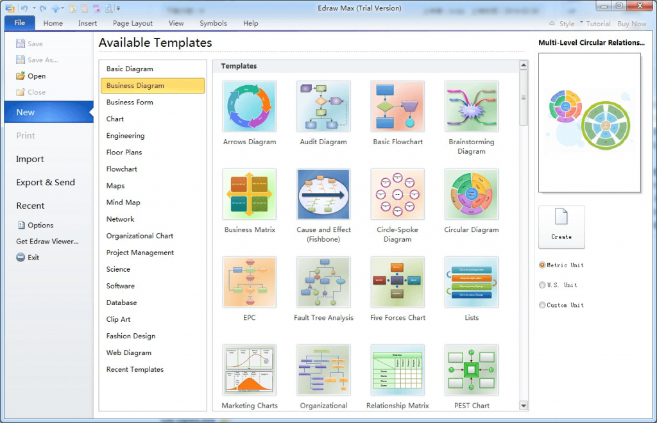The image size is (657, 423).
Task: Select the Metric Unit radio button
Action: pos(542,265)
